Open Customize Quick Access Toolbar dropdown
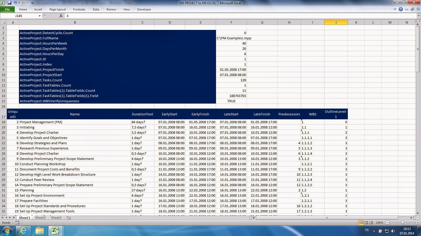The image size is (421, 236). point(32,3)
